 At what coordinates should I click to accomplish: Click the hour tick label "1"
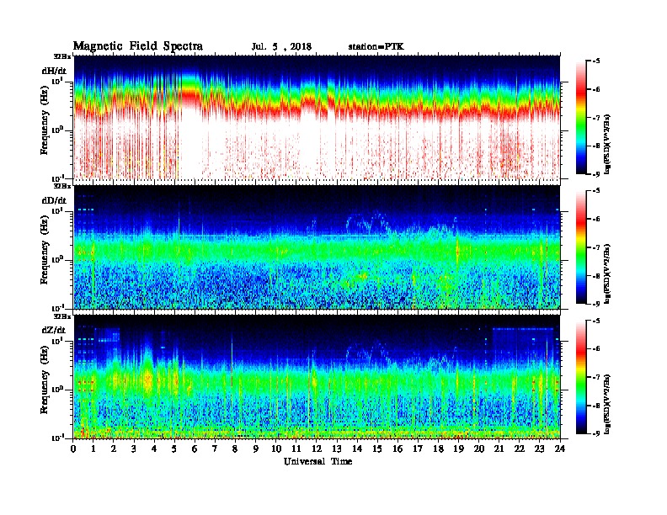point(93,449)
